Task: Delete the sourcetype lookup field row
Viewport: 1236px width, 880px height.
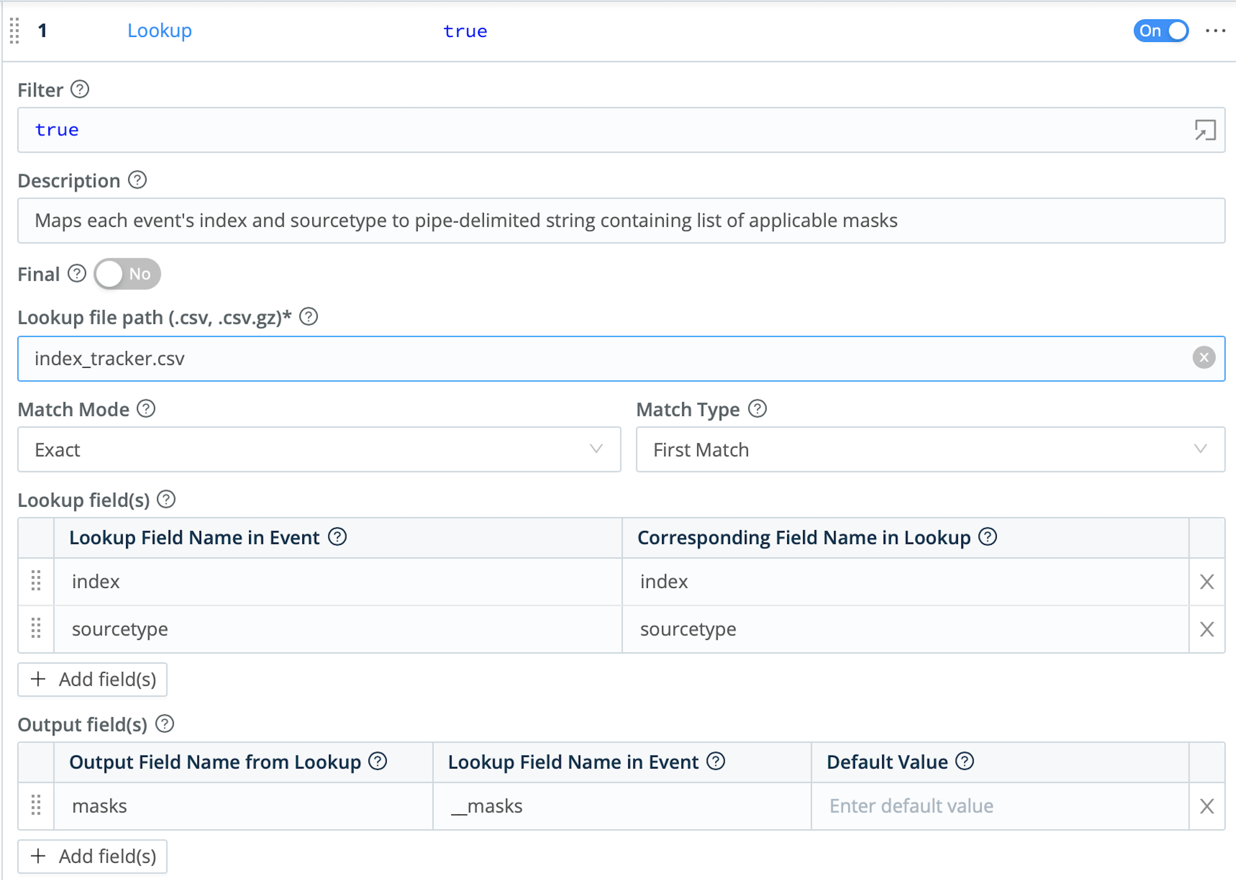Action: click(x=1207, y=629)
